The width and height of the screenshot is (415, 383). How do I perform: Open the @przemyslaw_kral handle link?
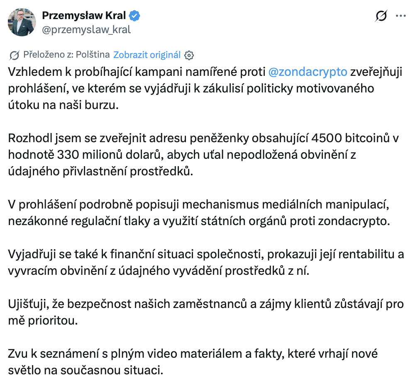tap(86, 29)
